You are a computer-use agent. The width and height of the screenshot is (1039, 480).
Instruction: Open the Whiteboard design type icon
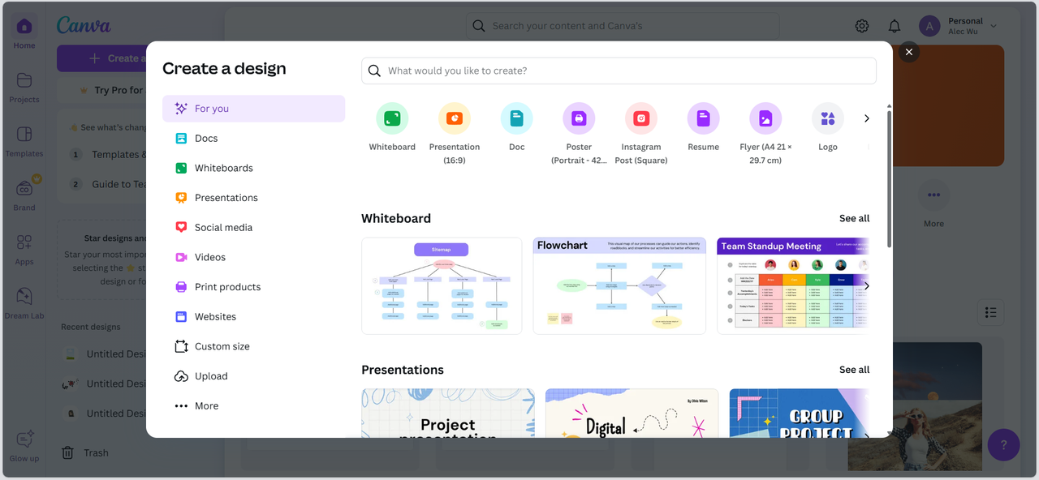[392, 118]
